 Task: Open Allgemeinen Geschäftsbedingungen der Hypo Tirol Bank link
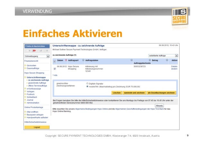(139, 109)
